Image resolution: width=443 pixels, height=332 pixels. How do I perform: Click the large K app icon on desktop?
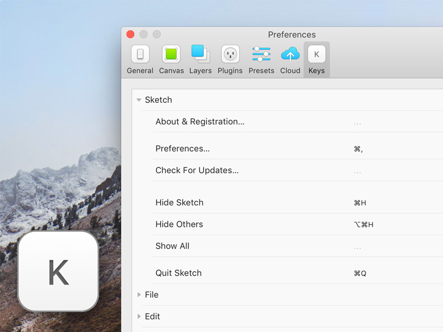click(58, 271)
